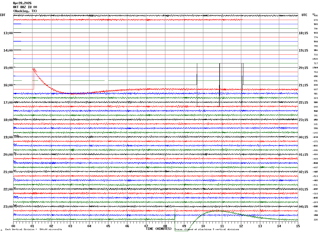Click the traces clipped footer note
Viewport: 319px width, 233px height.
click(x=207, y=230)
